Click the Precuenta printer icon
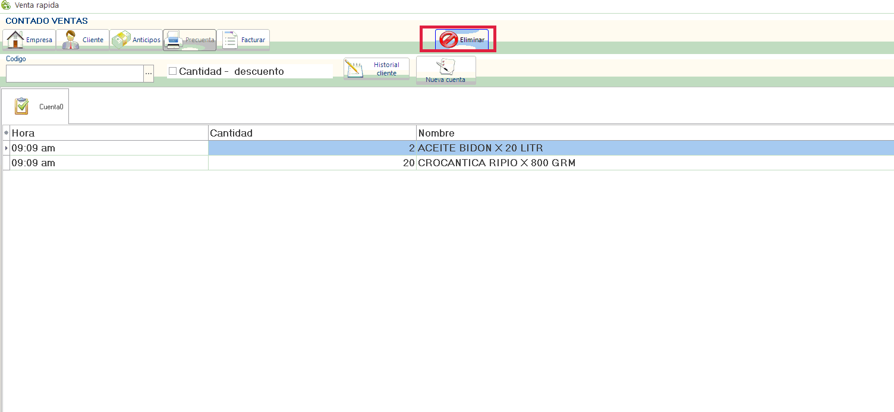The width and height of the screenshot is (894, 412). click(174, 40)
